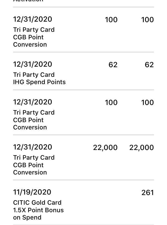Screen dimensions: 167x225
Task: Tap the date of the 22,000 point entry
Action: pyautogui.click(x=33, y=147)
